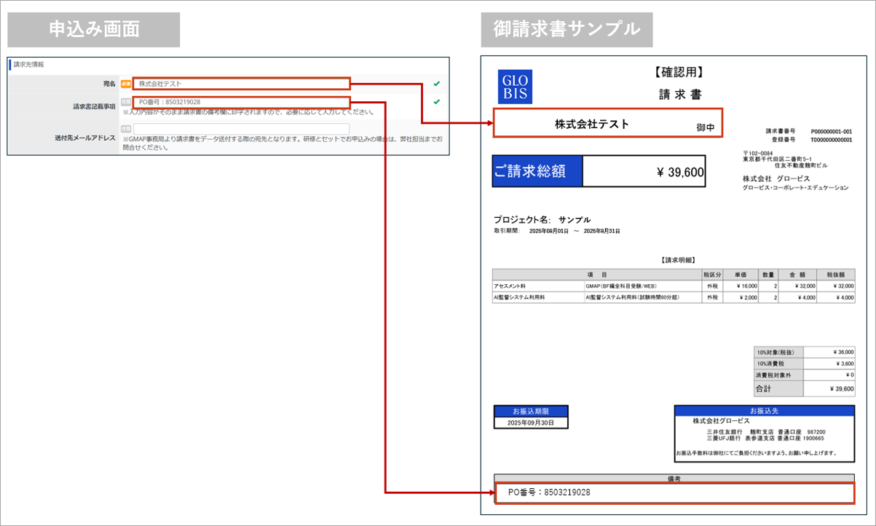
Task: Click the 御中 honorific on the invoice
Action: click(706, 127)
